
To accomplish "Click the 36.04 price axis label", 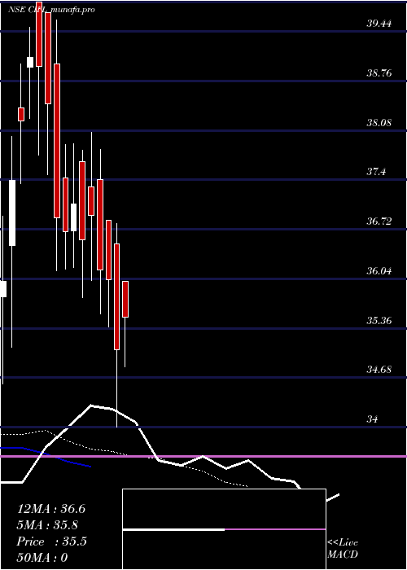I will click(x=379, y=271).
